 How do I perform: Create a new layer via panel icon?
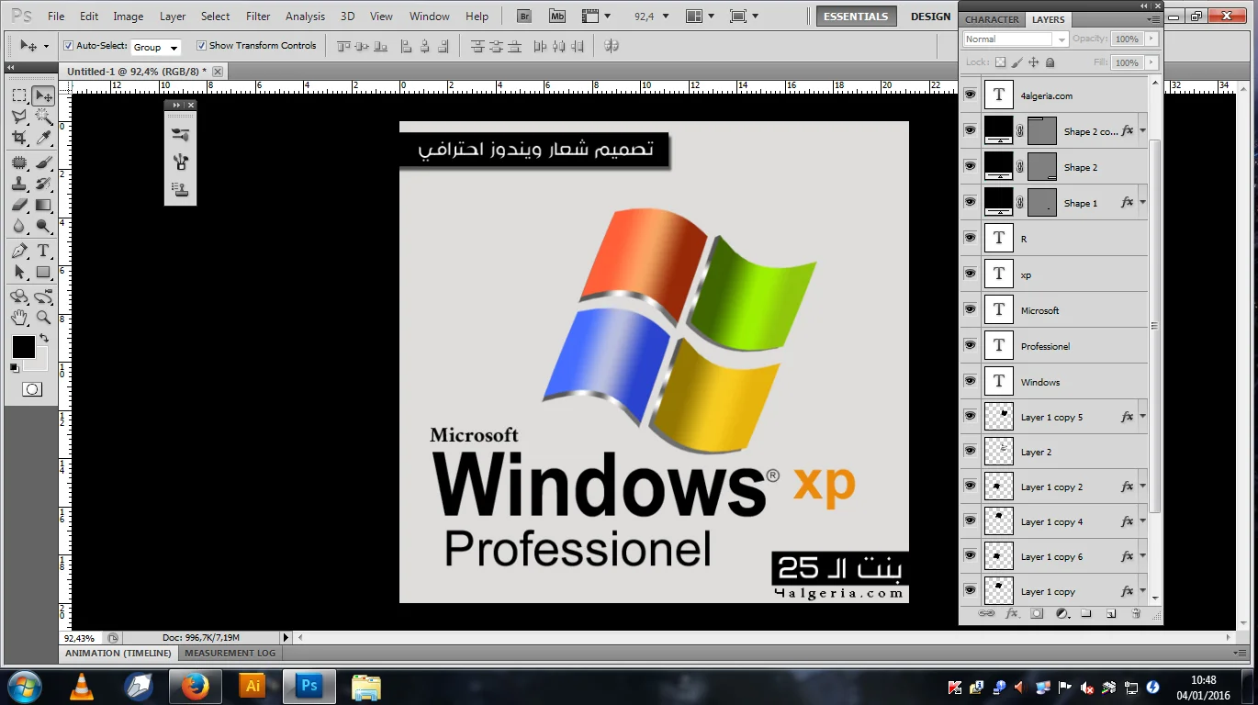[1110, 613]
